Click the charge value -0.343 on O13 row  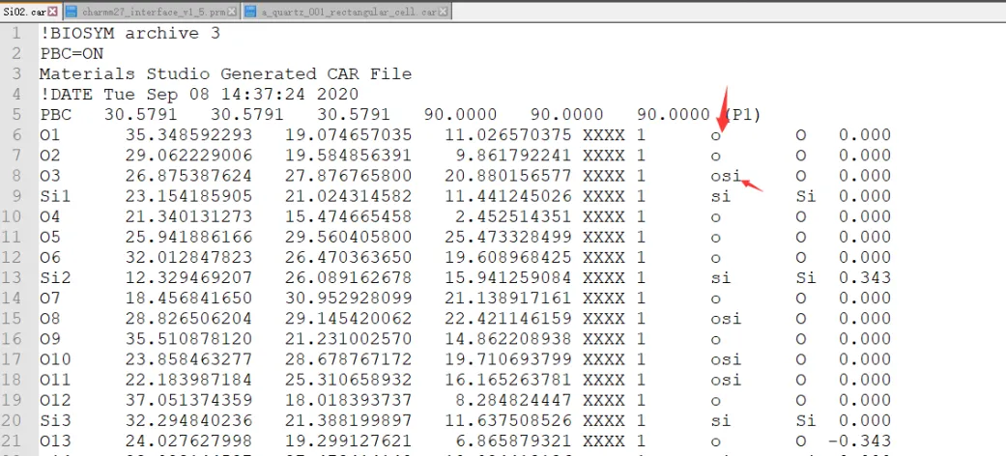click(x=859, y=442)
